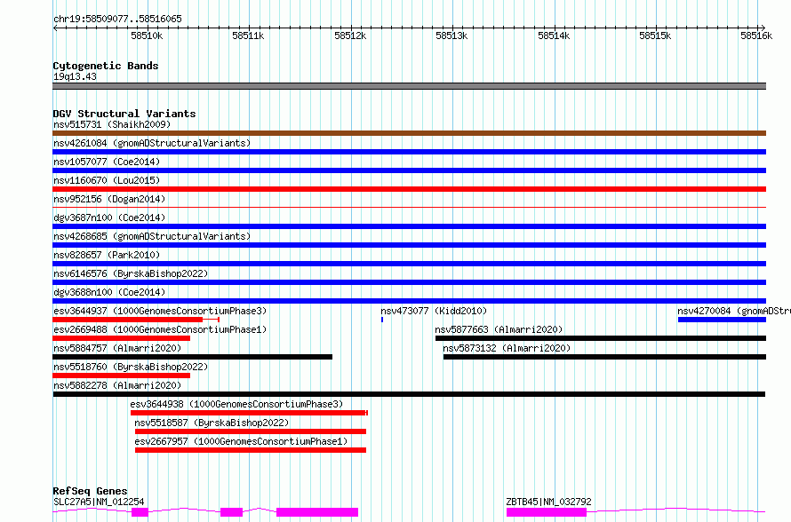Select the nsv5518587 (ByrskaBishop2022) red bar
The height and width of the screenshot is (522, 791).
[251, 431]
